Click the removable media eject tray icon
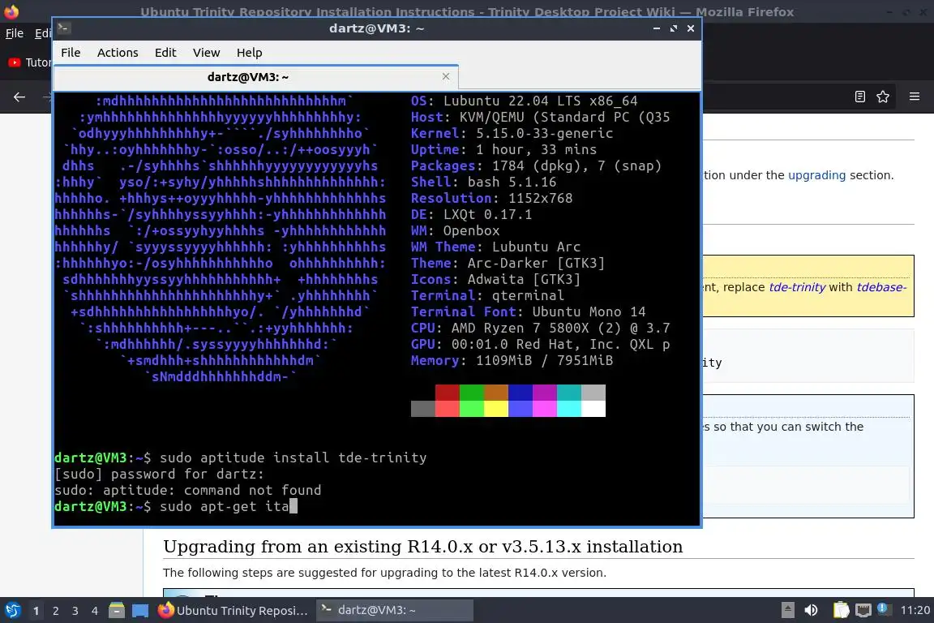The width and height of the screenshot is (934, 623). [x=787, y=610]
